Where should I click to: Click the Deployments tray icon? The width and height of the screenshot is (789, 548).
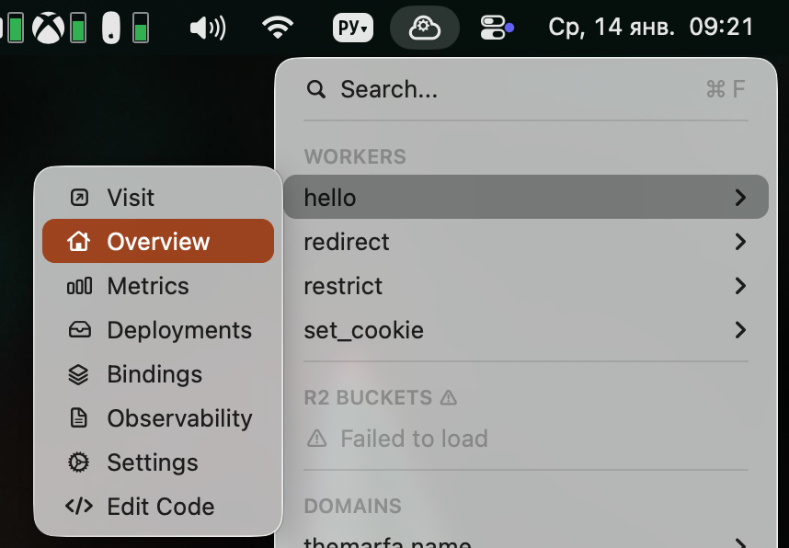point(79,330)
